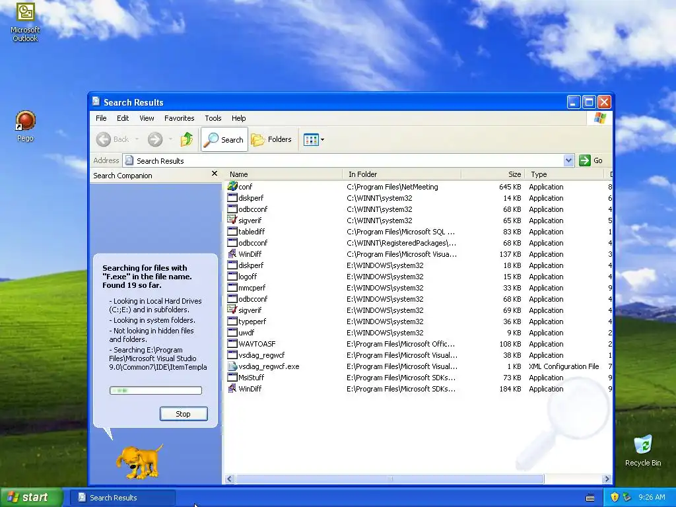This screenshot has height=507, width=676.
Task: Open the File menu
Action: click(101, 118)
